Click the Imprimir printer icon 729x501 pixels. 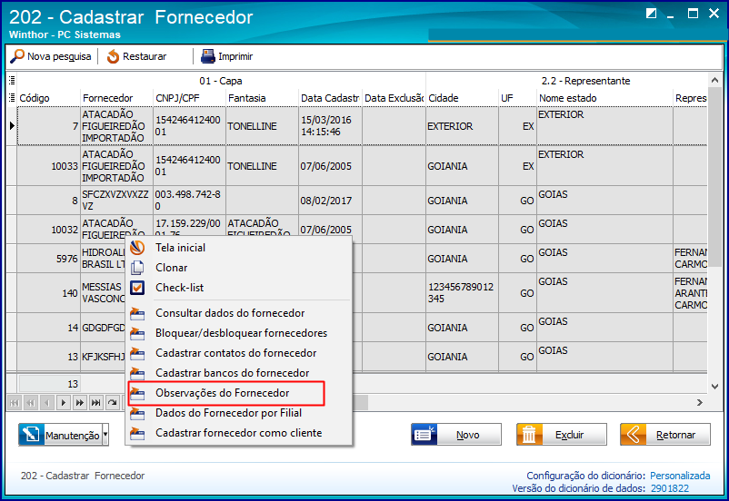coord(208,56)
